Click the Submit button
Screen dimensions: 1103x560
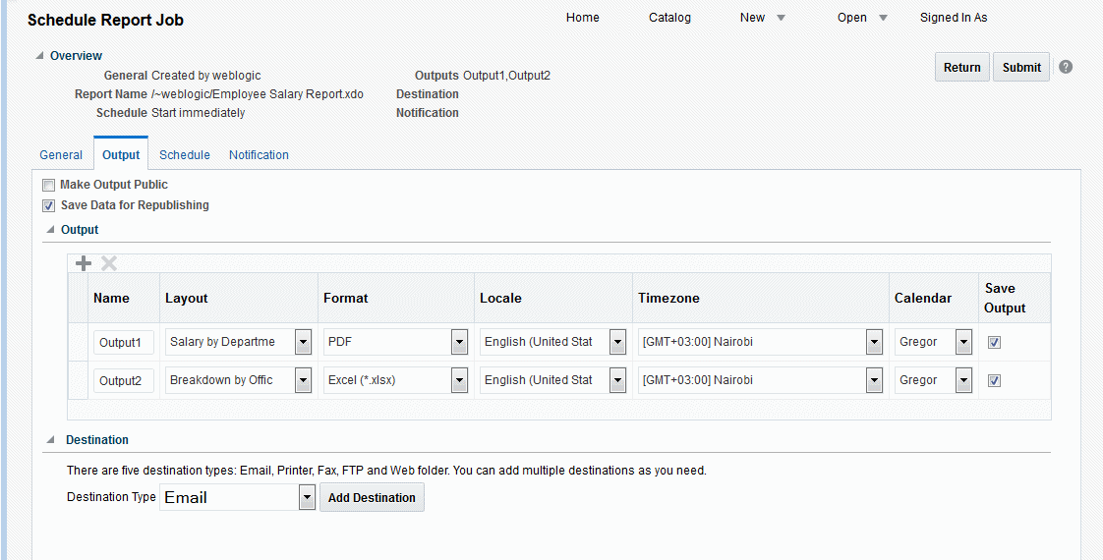[x=1021, y=67]
